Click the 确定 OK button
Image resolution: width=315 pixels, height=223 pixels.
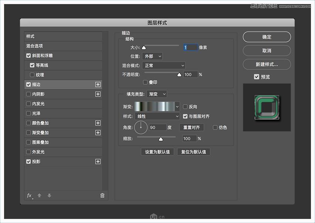click(267, 37)
